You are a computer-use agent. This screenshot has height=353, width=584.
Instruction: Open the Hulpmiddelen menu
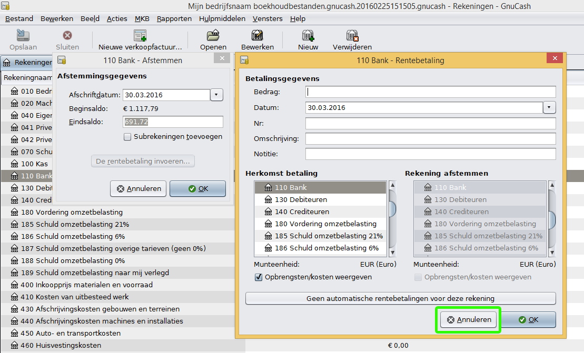coord(222,18)
